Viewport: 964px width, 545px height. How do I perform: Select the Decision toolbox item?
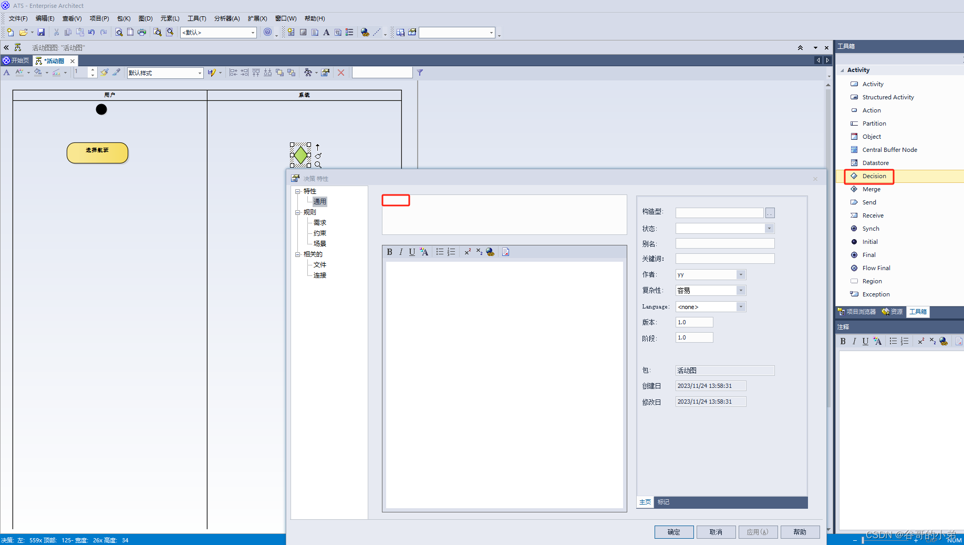coord(874,176)
